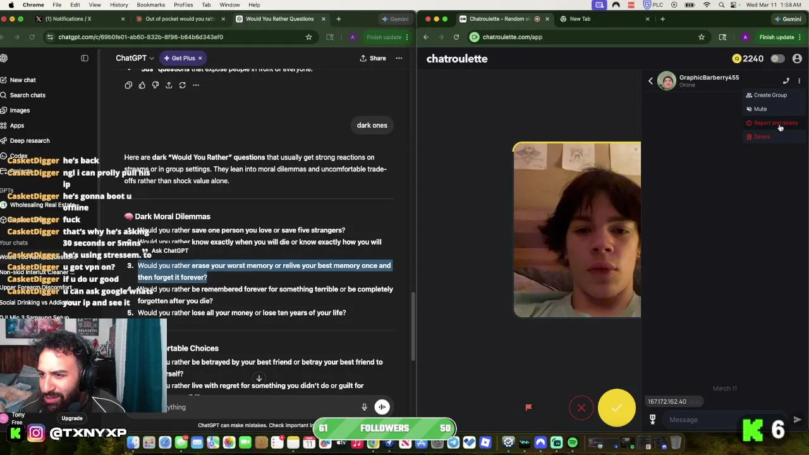Viewport: 809px width, 455px height.
Task: Click the Wi-Fi icon in menu bar
Action: [x=707, y=5]
